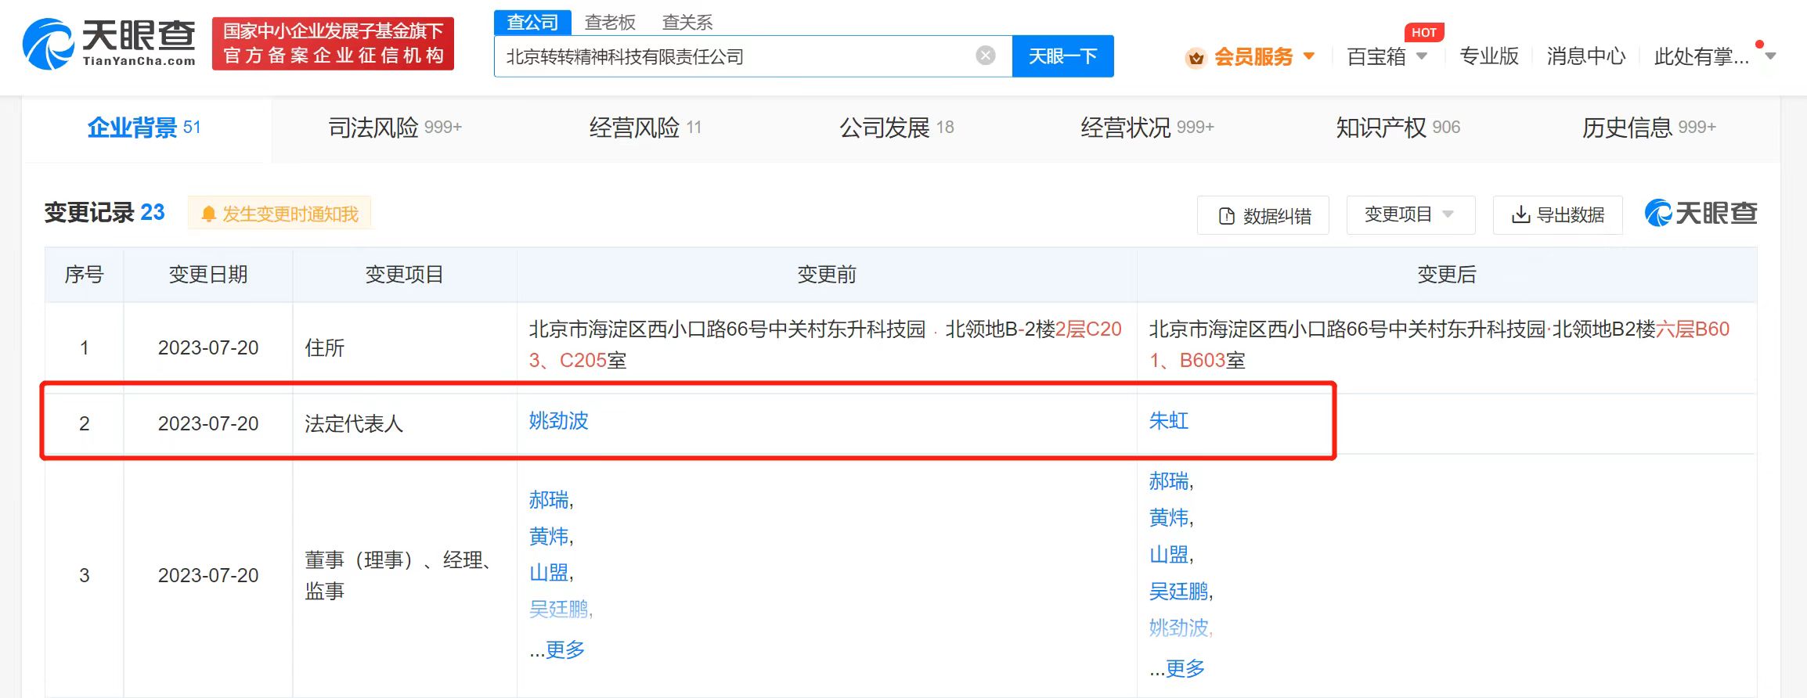Clear the search box with X icon
The height and width of the screenshot is (698, 1807).
986,56
